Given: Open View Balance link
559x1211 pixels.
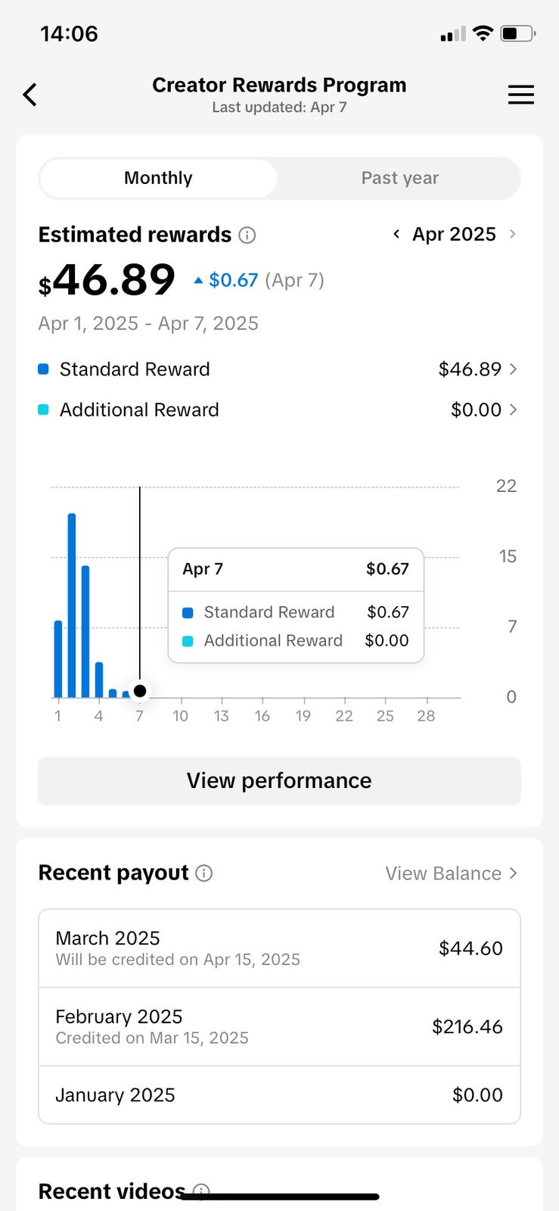Looking at the screenshot, I should click(451, 873).
